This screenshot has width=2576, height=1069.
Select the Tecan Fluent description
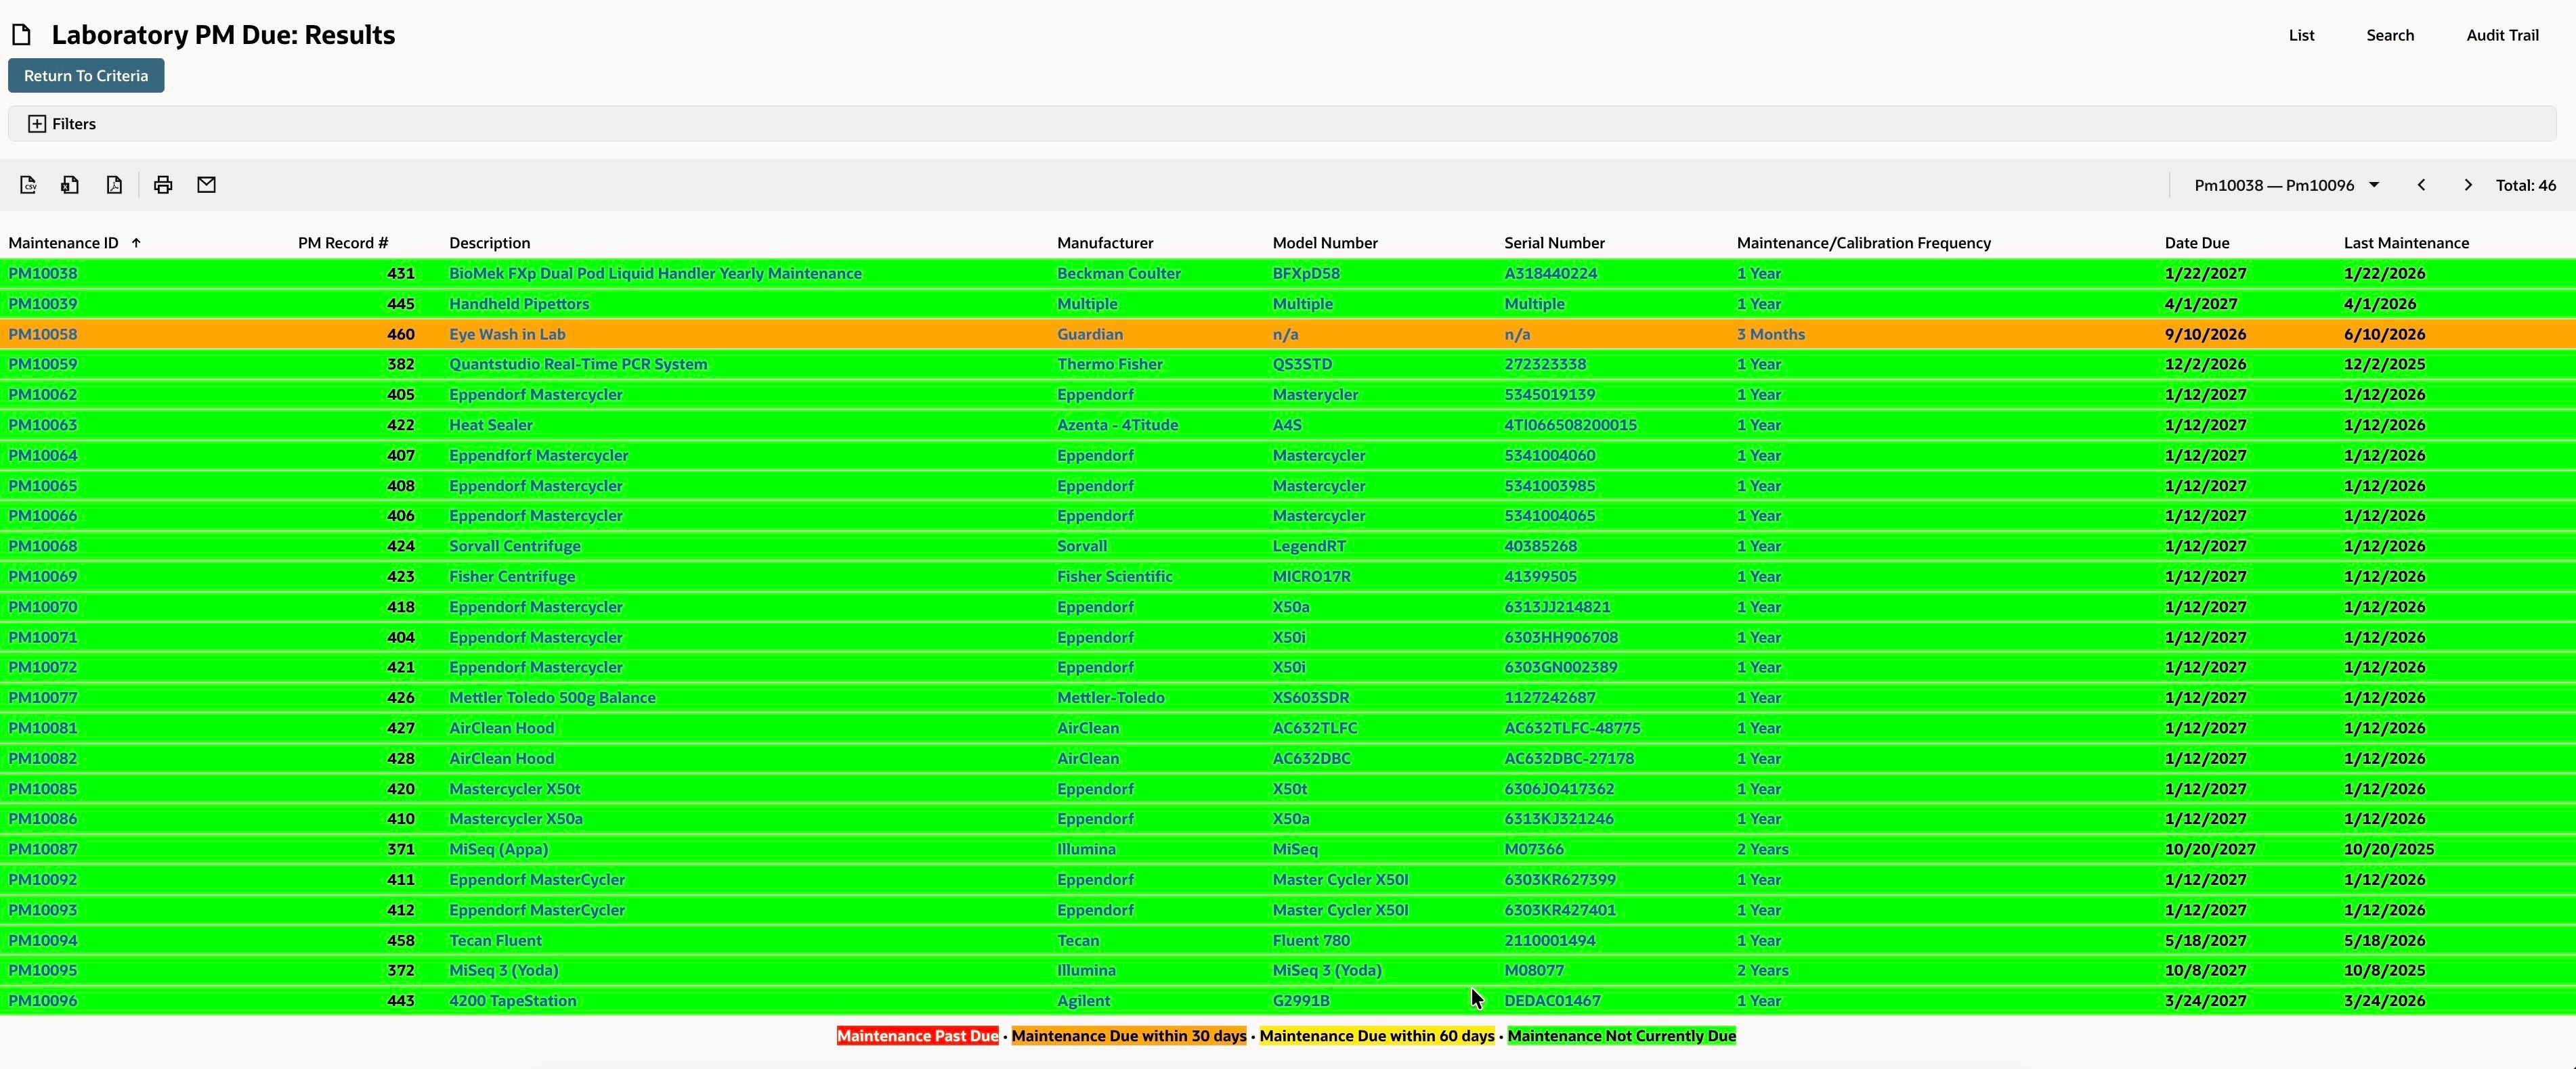click(495, 940)
